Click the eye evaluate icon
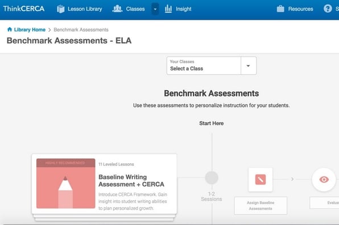 tap(324, 179)
